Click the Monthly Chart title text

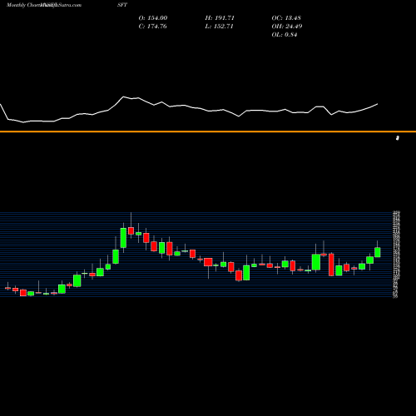[x=23, y=5]
